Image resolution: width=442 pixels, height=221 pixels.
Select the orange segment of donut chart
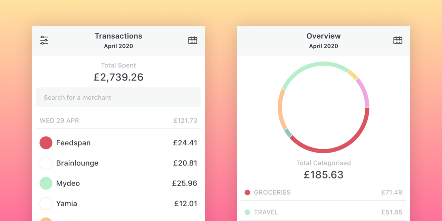pos(280,107)
